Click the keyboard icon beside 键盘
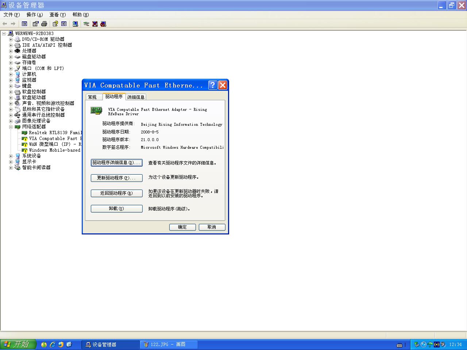 click(17, 86)
